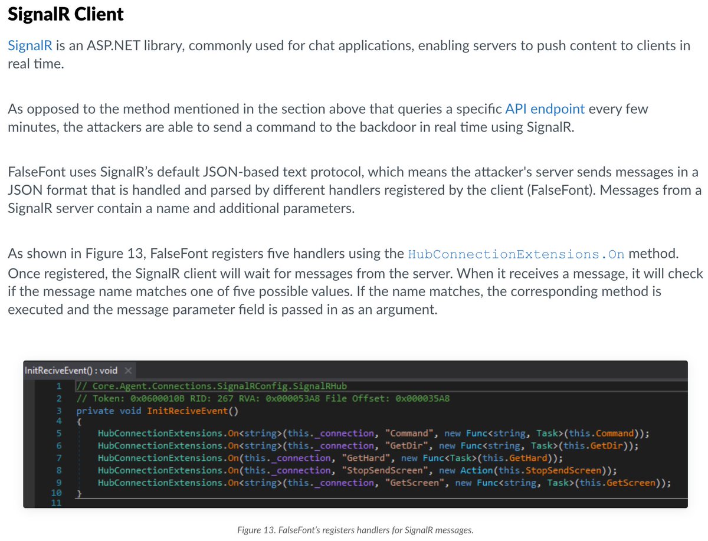Click the Figure 13 code screenshot
The height and width of the screenshot is (541, 708).
point(355,434)
